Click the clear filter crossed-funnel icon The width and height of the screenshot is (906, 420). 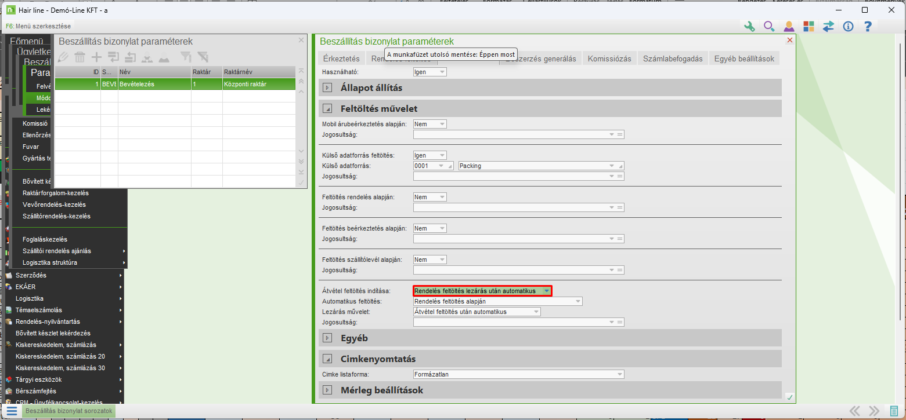point(203,56)
